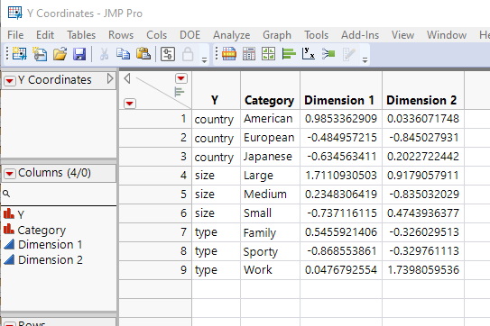Open the upper red triangle columns menu in grid corner

[x=181, y=78]
